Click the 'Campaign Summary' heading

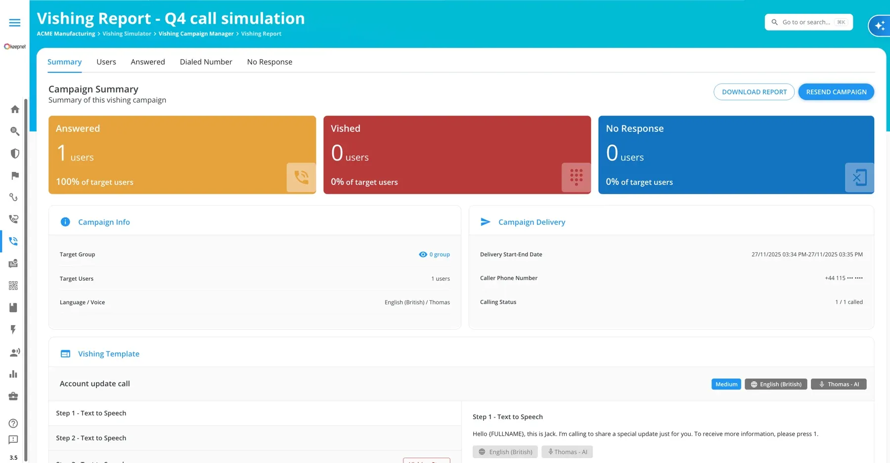pyautogui.click(x=93, y=89)
